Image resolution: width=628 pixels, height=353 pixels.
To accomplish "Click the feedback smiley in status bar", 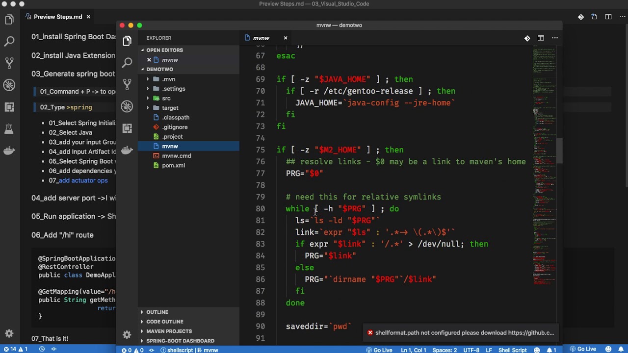I will (537, 350).
